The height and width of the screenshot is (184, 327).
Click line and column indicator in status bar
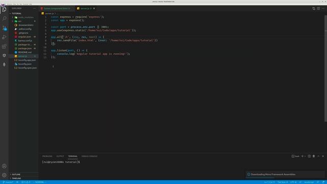[270, 182]
